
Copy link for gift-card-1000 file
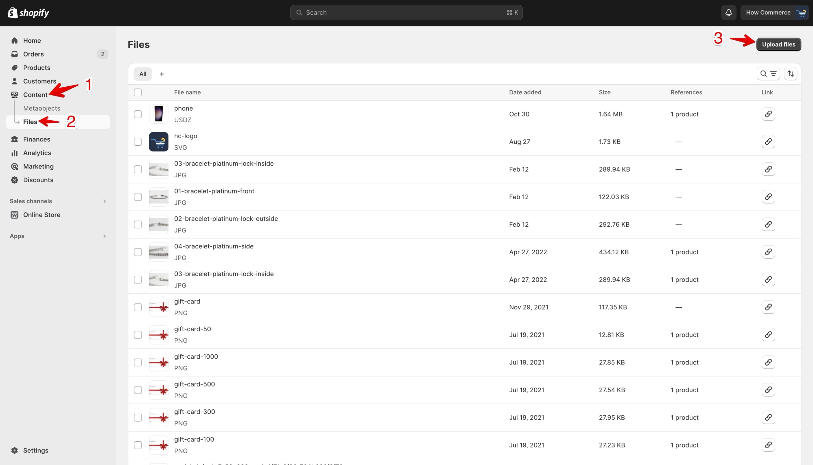point(768,362)
